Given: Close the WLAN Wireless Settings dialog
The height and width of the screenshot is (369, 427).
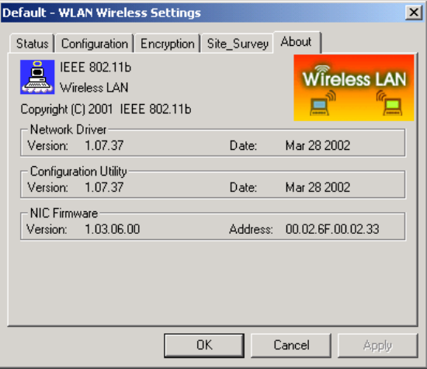Looking at the screenshot, I should (414, 12).
